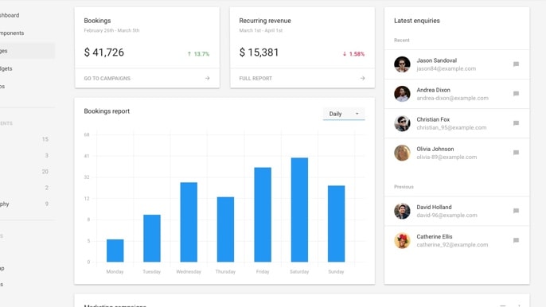Screen dimensions: 546x307
Task: Open message icon for David Holland
Action: (x=516, y=211)
